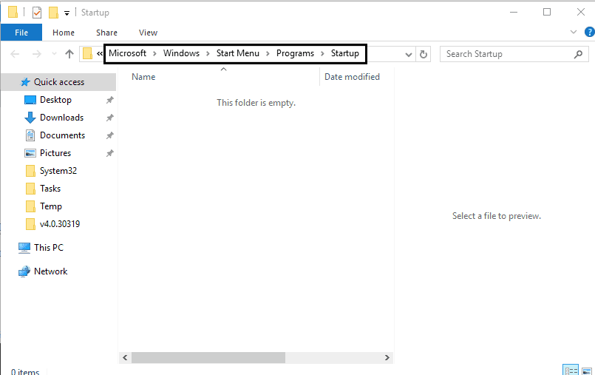Select Start Menu in the breadcrumb path
The height and width of the screenshot is (375, 595).
point(238,53)
